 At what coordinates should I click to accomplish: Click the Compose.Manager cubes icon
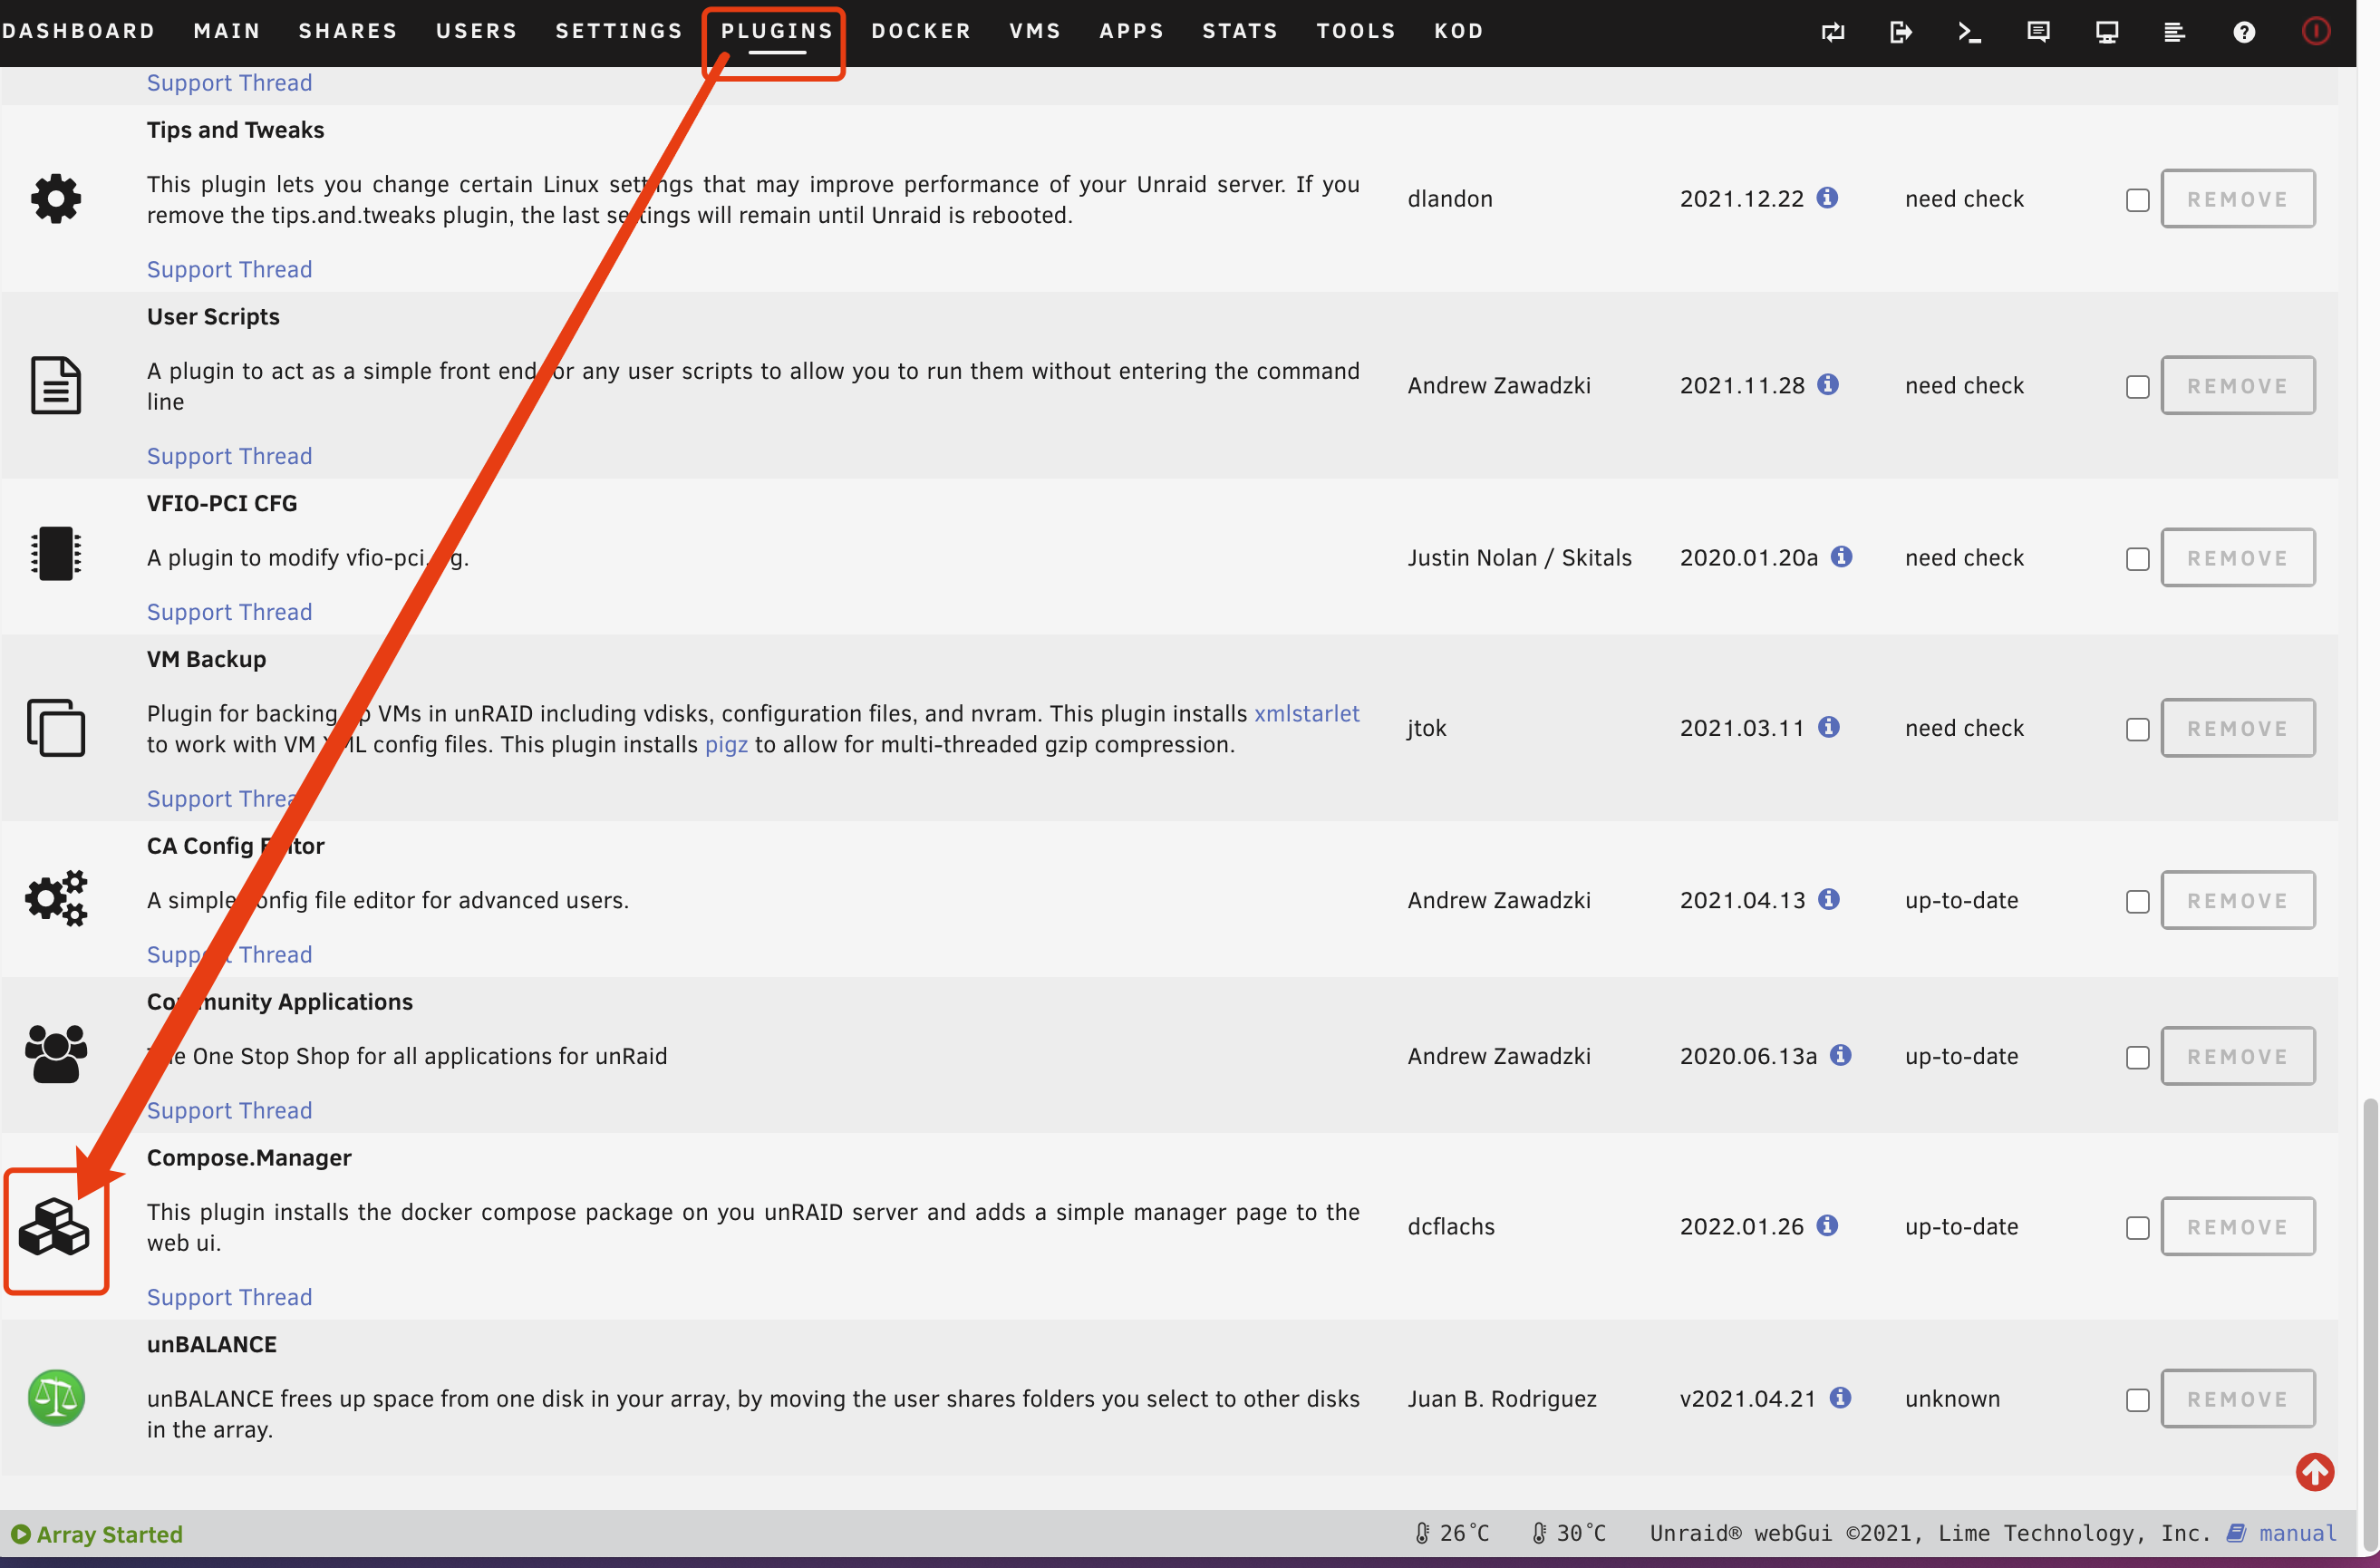(x=55, y=1228)
